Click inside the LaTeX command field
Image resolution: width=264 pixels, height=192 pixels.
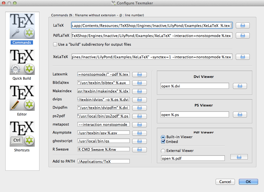click(152, 26)
